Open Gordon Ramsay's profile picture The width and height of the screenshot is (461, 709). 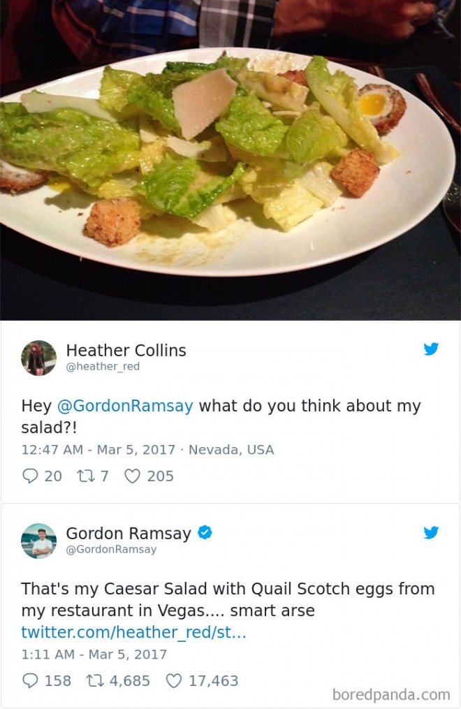(39, 541)
